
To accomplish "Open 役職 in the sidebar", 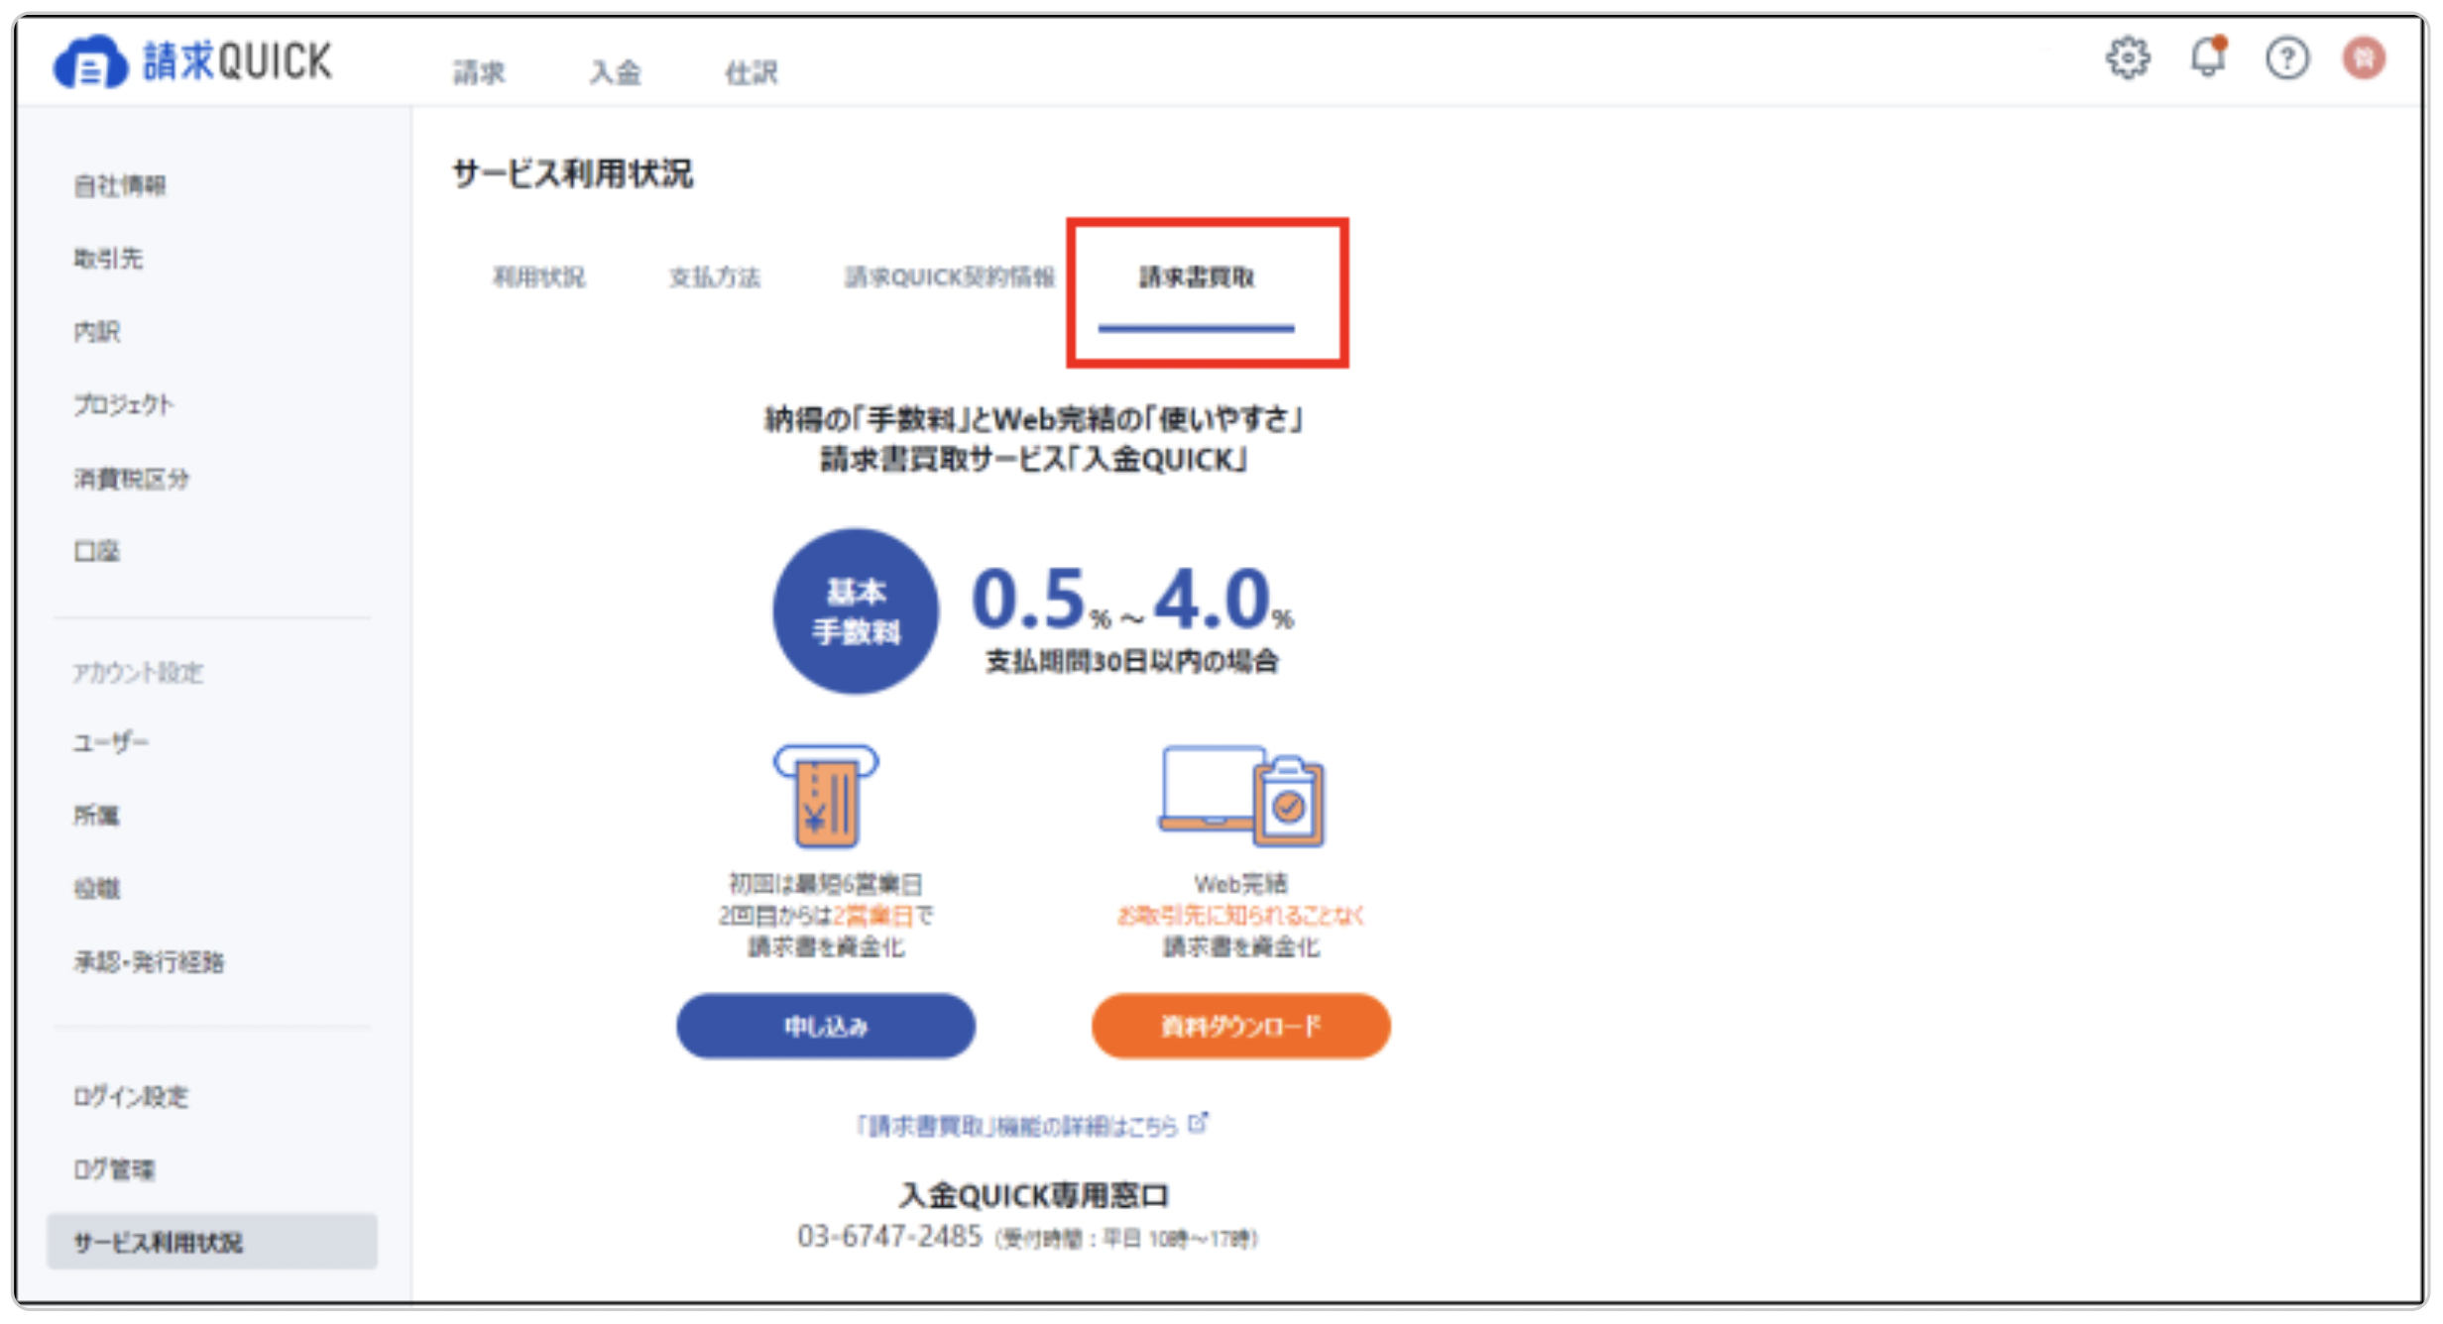I will [96, 888].
